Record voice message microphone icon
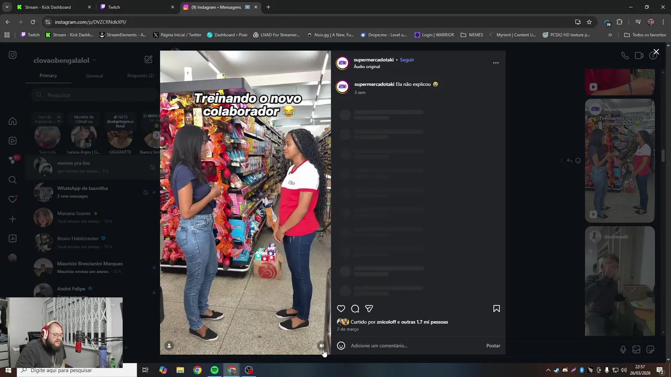This screenshot has height=377, width=671. (x=623, y=350)
